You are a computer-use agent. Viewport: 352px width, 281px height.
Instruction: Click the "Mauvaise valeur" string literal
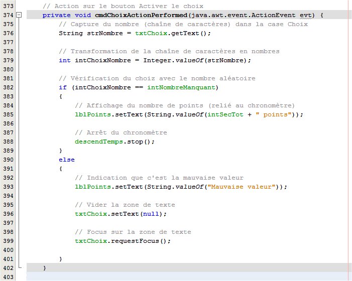pyautogui.click(x=242, y=187)
